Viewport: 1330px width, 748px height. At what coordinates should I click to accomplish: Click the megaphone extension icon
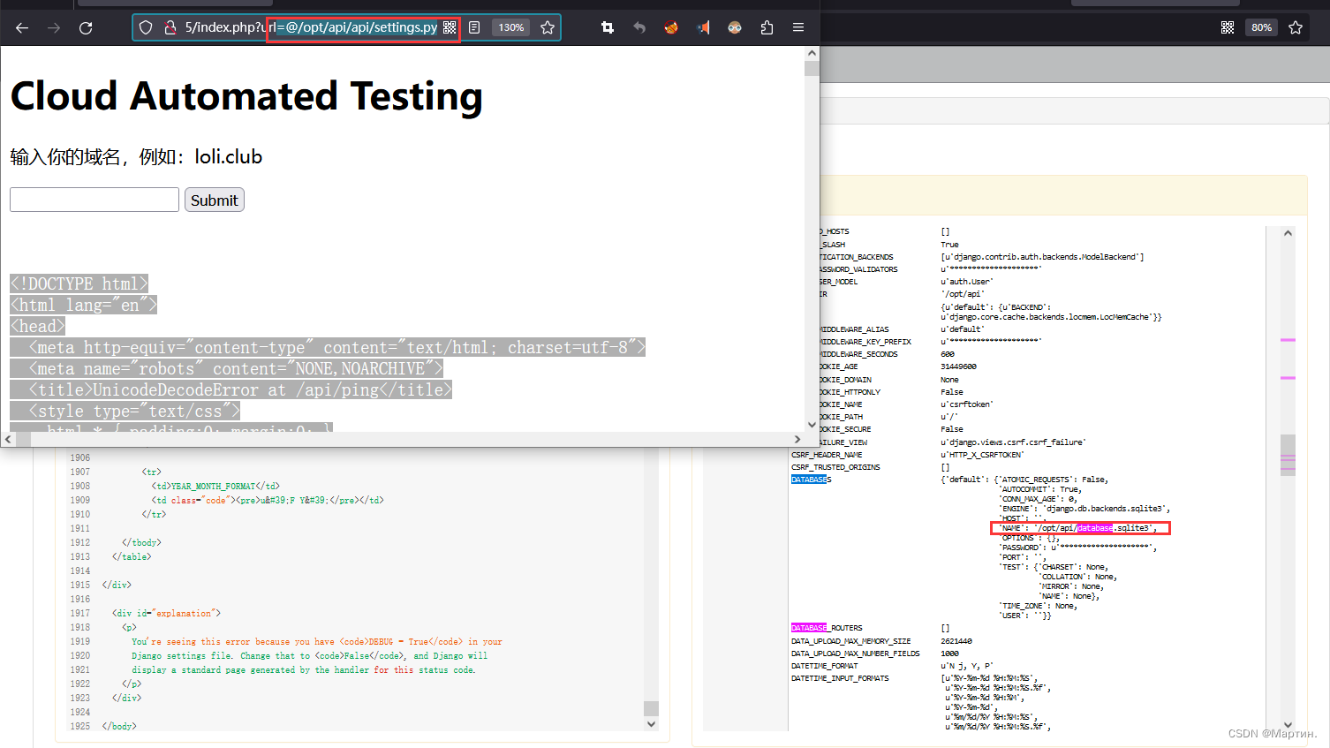click(703, 27)
